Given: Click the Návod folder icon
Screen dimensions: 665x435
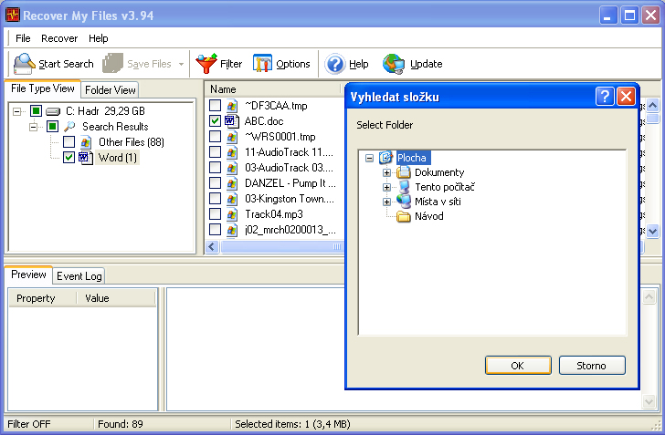Looking at the screenshot, I should pos(404,216).
